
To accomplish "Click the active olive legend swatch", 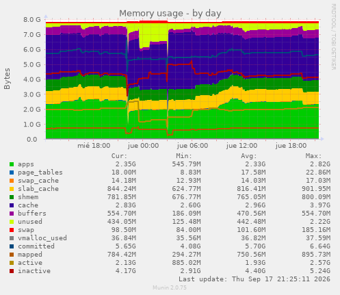I will (x=12, y=263).
